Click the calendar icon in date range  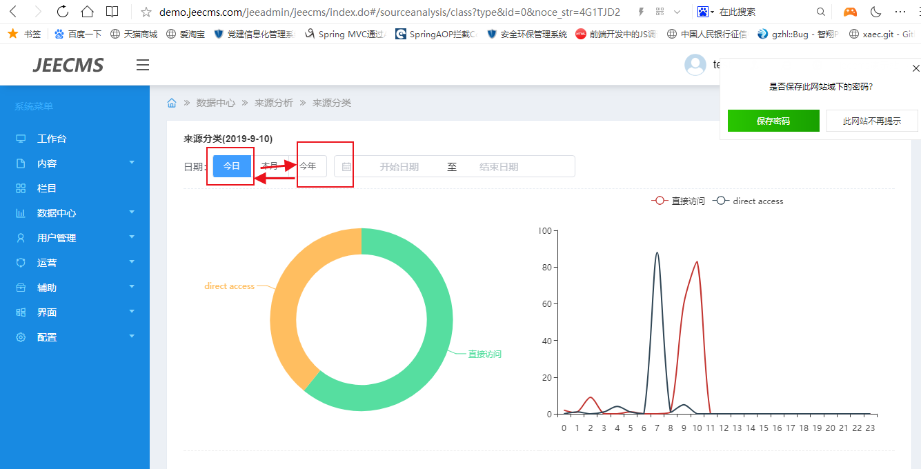pyautogui.click(x=346, y=167)
